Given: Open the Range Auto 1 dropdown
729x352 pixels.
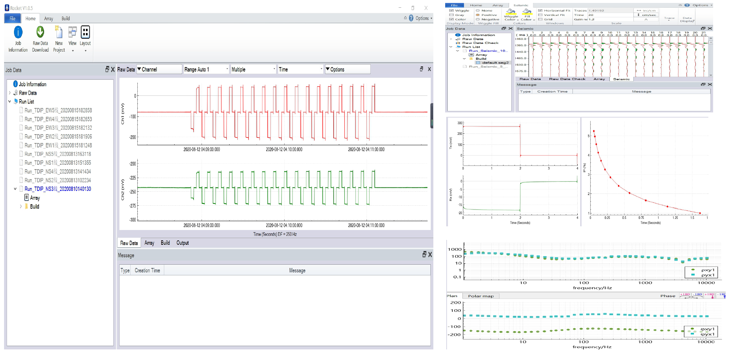Looking at the screenshot, I should [206, 69].
